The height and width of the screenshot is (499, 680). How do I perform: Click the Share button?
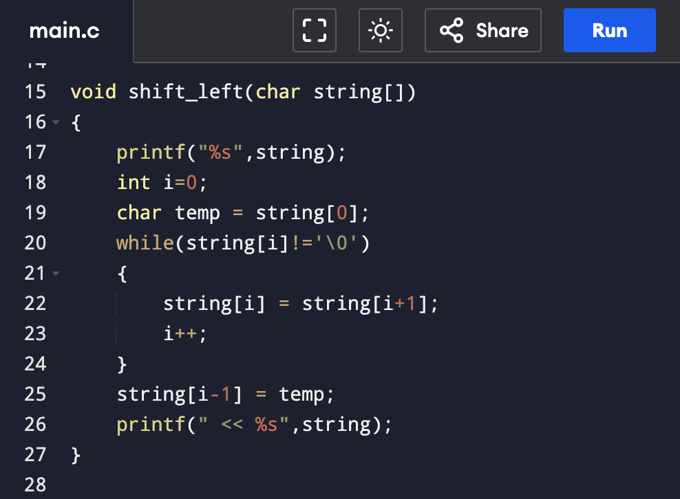tap(483, 30)
